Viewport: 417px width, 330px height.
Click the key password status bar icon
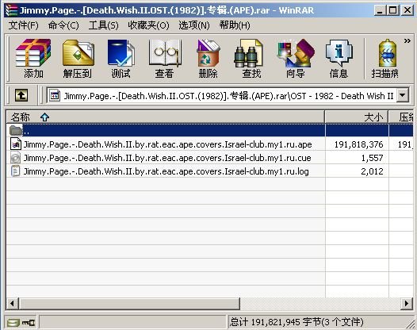pyautogui.click(x=29, y=323)
